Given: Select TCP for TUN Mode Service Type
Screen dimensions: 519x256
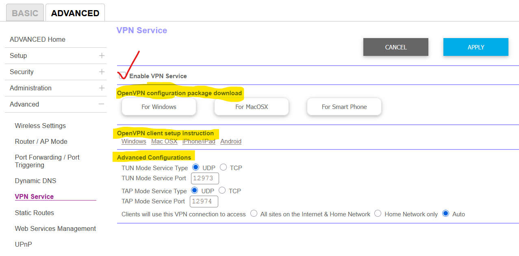Looking at the screenshot, I should 224,167.
